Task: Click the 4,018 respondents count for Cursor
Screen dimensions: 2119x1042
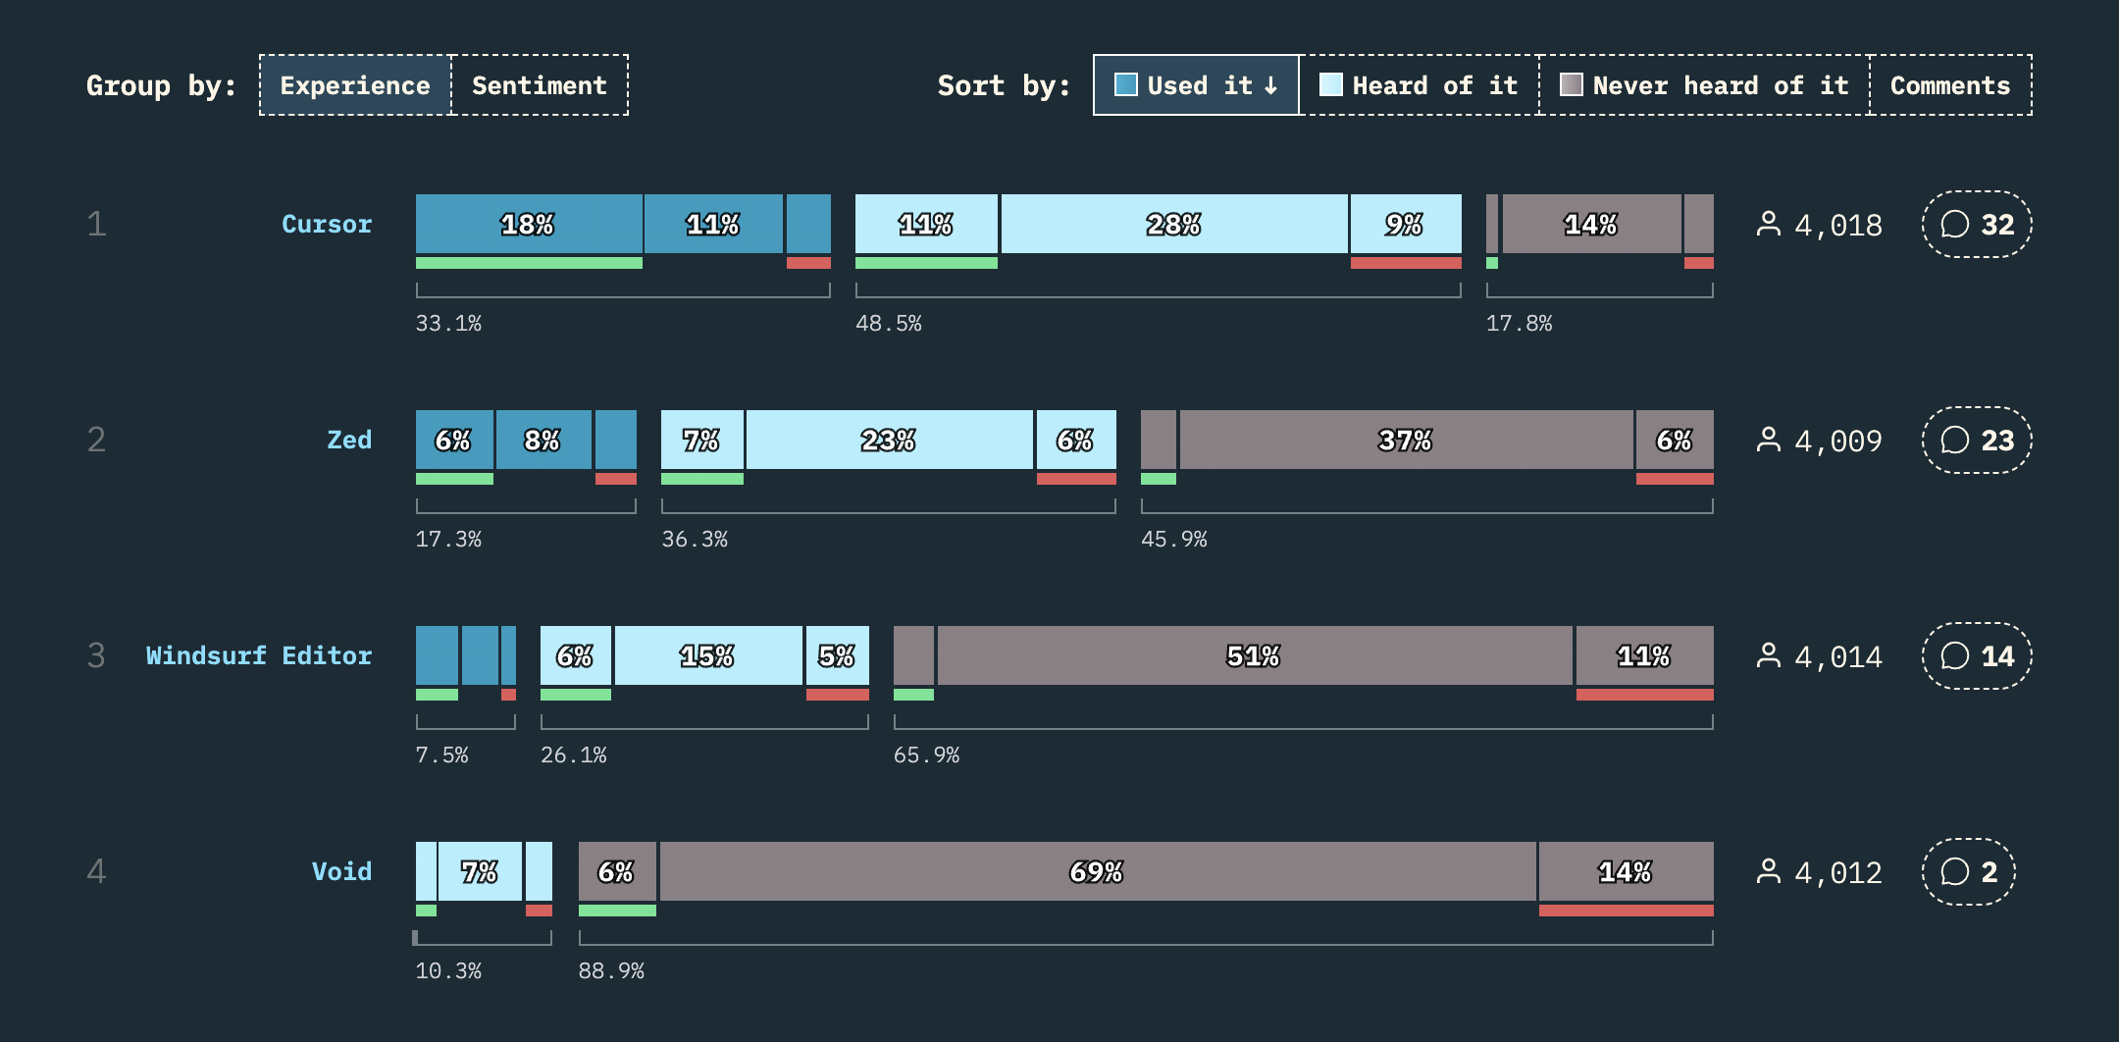Action: click(x=1838, y=226)
